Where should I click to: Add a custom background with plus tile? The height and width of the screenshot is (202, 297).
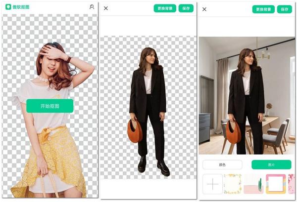click(212, 184)
